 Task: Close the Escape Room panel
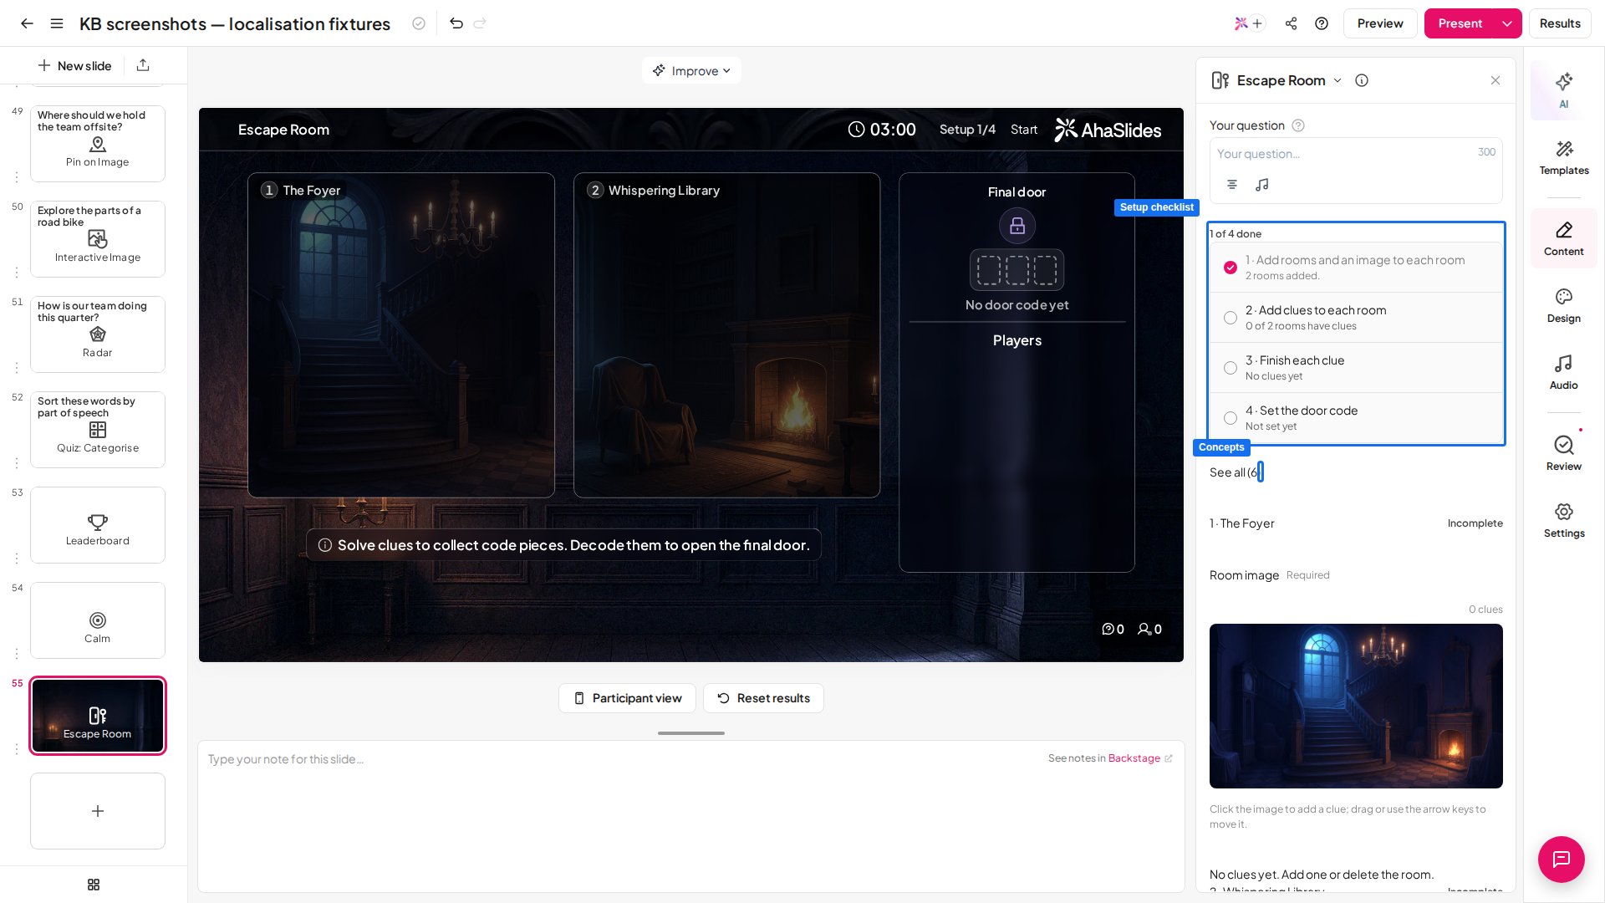click(x=1495, y=80)
